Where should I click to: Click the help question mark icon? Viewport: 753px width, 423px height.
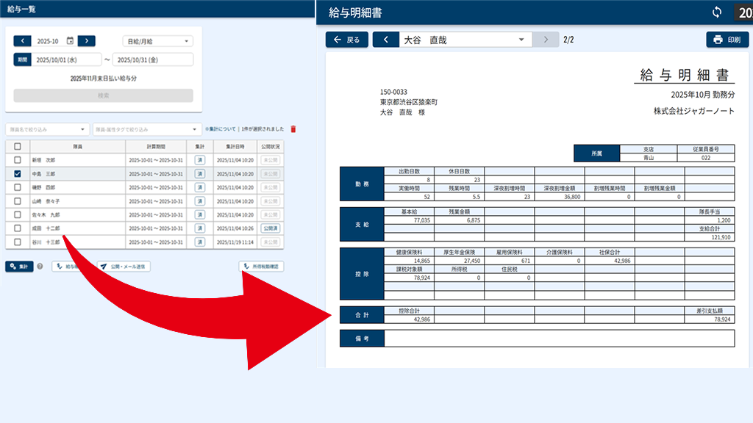40,266
